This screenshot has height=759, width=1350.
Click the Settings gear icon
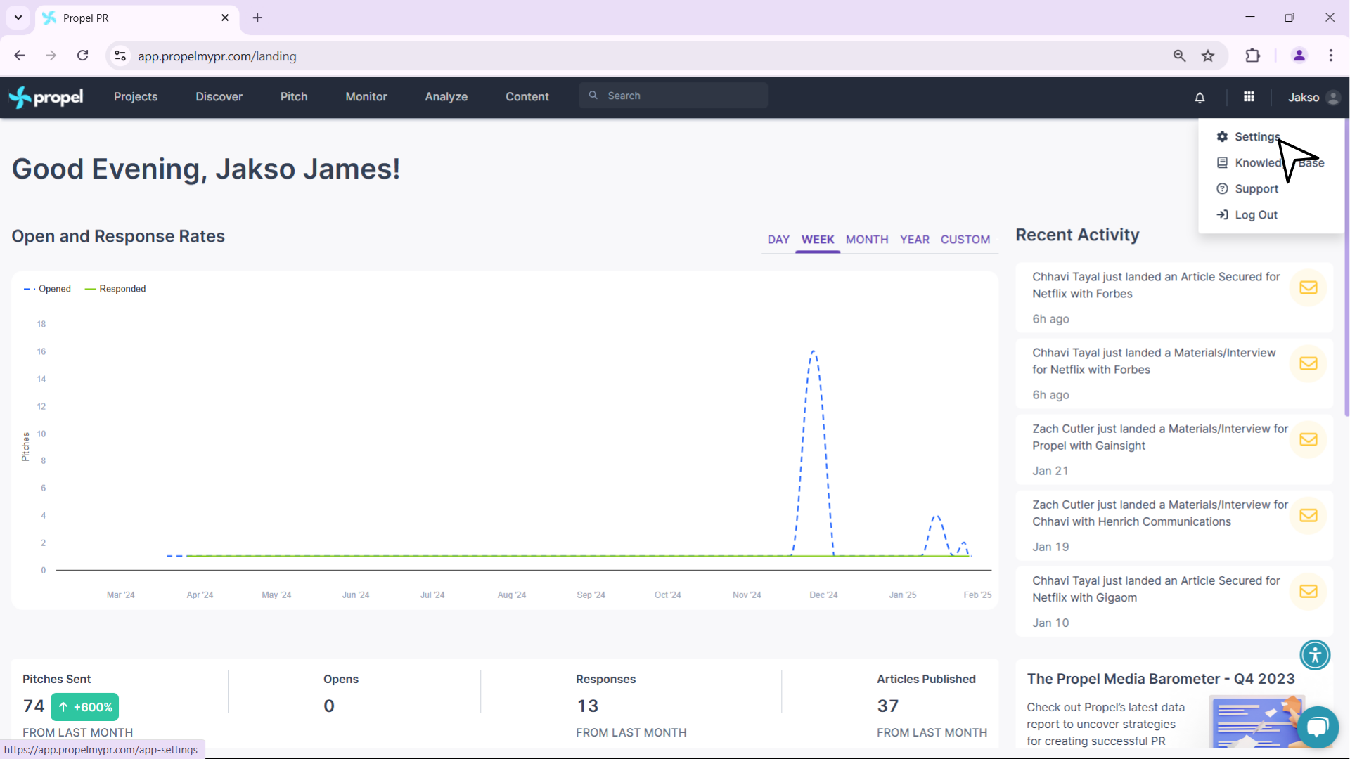(1222, 136)
